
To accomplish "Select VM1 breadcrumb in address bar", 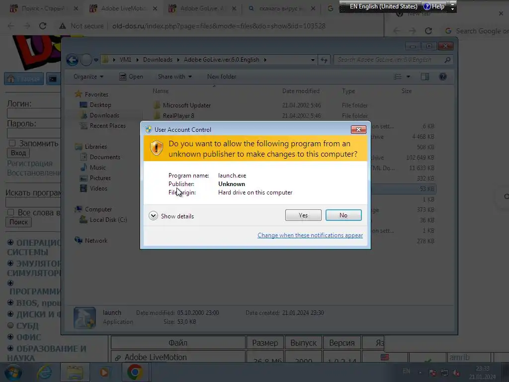I will click(125, 60).
